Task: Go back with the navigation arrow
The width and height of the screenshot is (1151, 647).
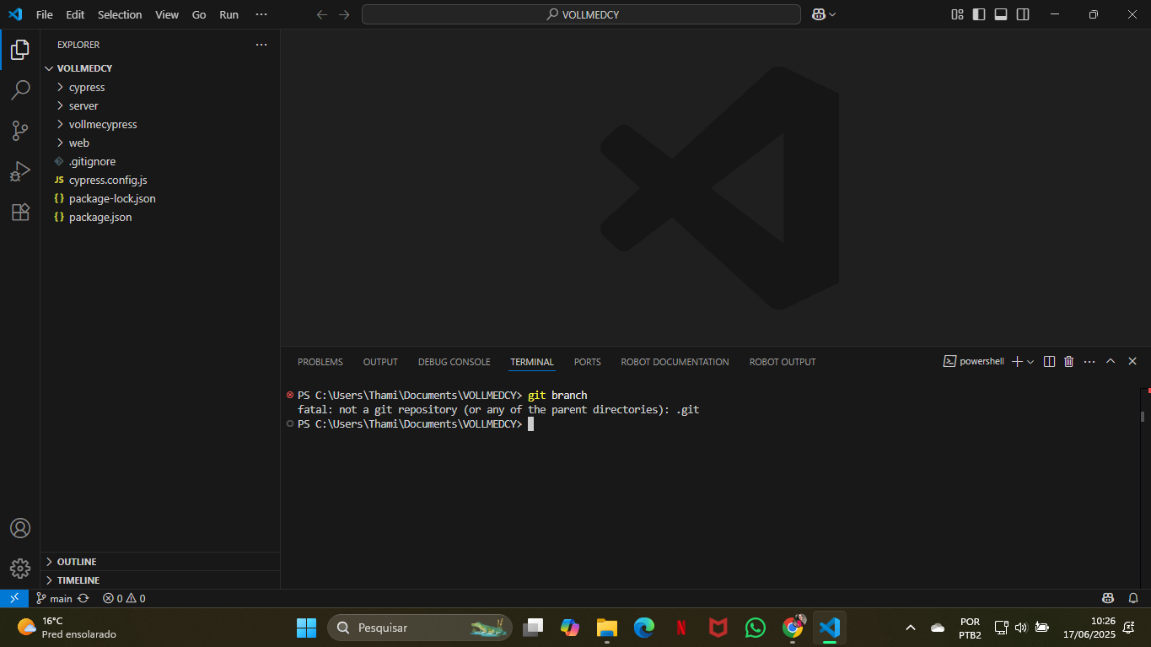Action: click(x=321, y=14)
